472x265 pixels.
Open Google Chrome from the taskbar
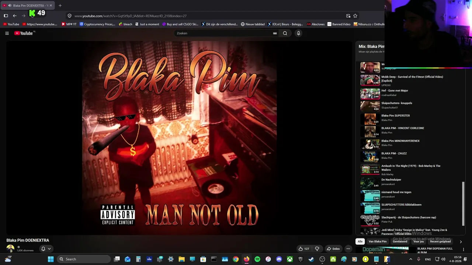(236, 259)
